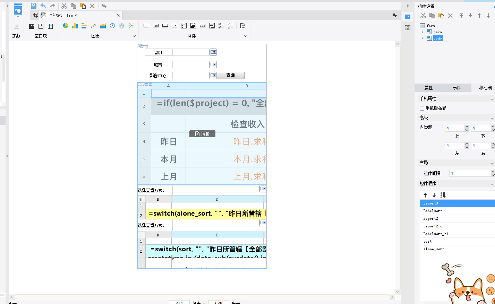Viewport: 495px width, 304px height.
Task: Insert a horizontal bar chart
Action: click(x=84, y=26)
